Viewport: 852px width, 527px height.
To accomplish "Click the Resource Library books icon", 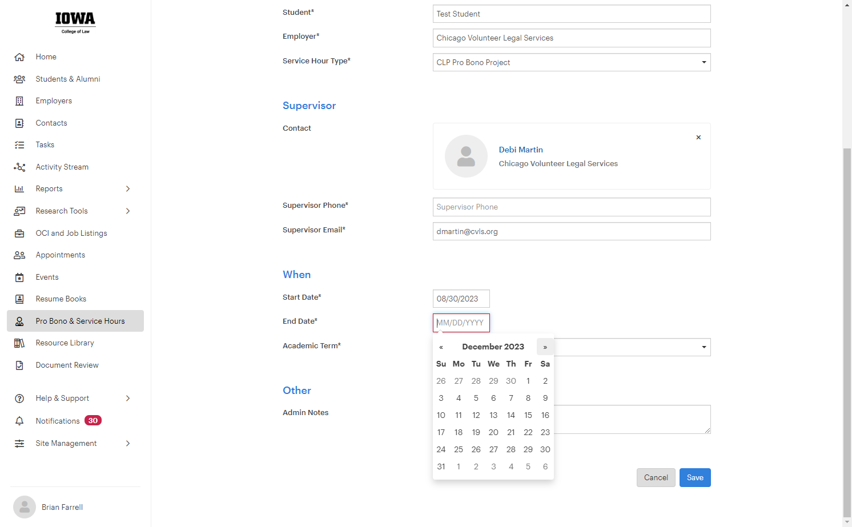I will (19, 343).
